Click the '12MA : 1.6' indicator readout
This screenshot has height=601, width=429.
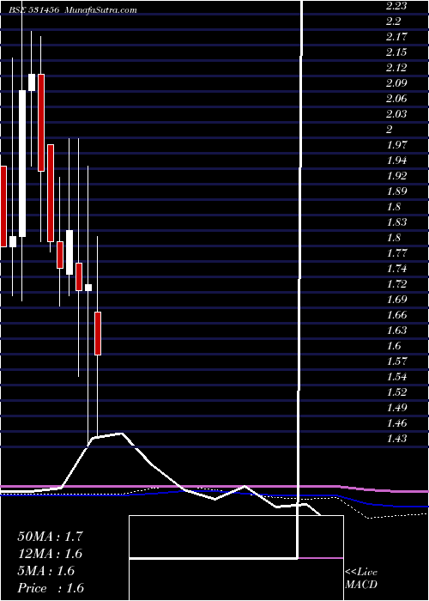(x=50, y=554)
